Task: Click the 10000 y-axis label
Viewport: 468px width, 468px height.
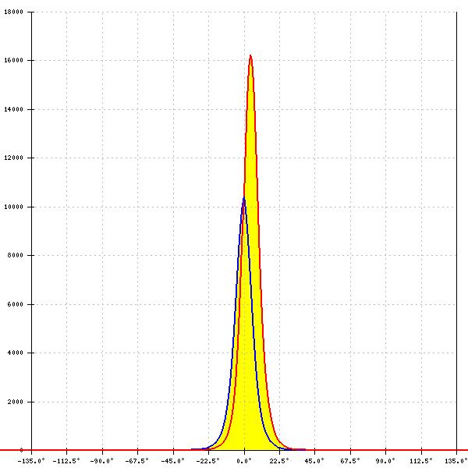Action: (x=13, y=207)
